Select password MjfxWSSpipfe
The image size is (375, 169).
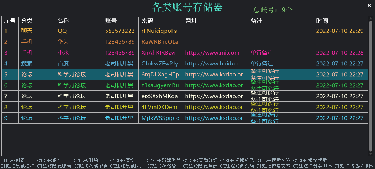pos(160,118)
